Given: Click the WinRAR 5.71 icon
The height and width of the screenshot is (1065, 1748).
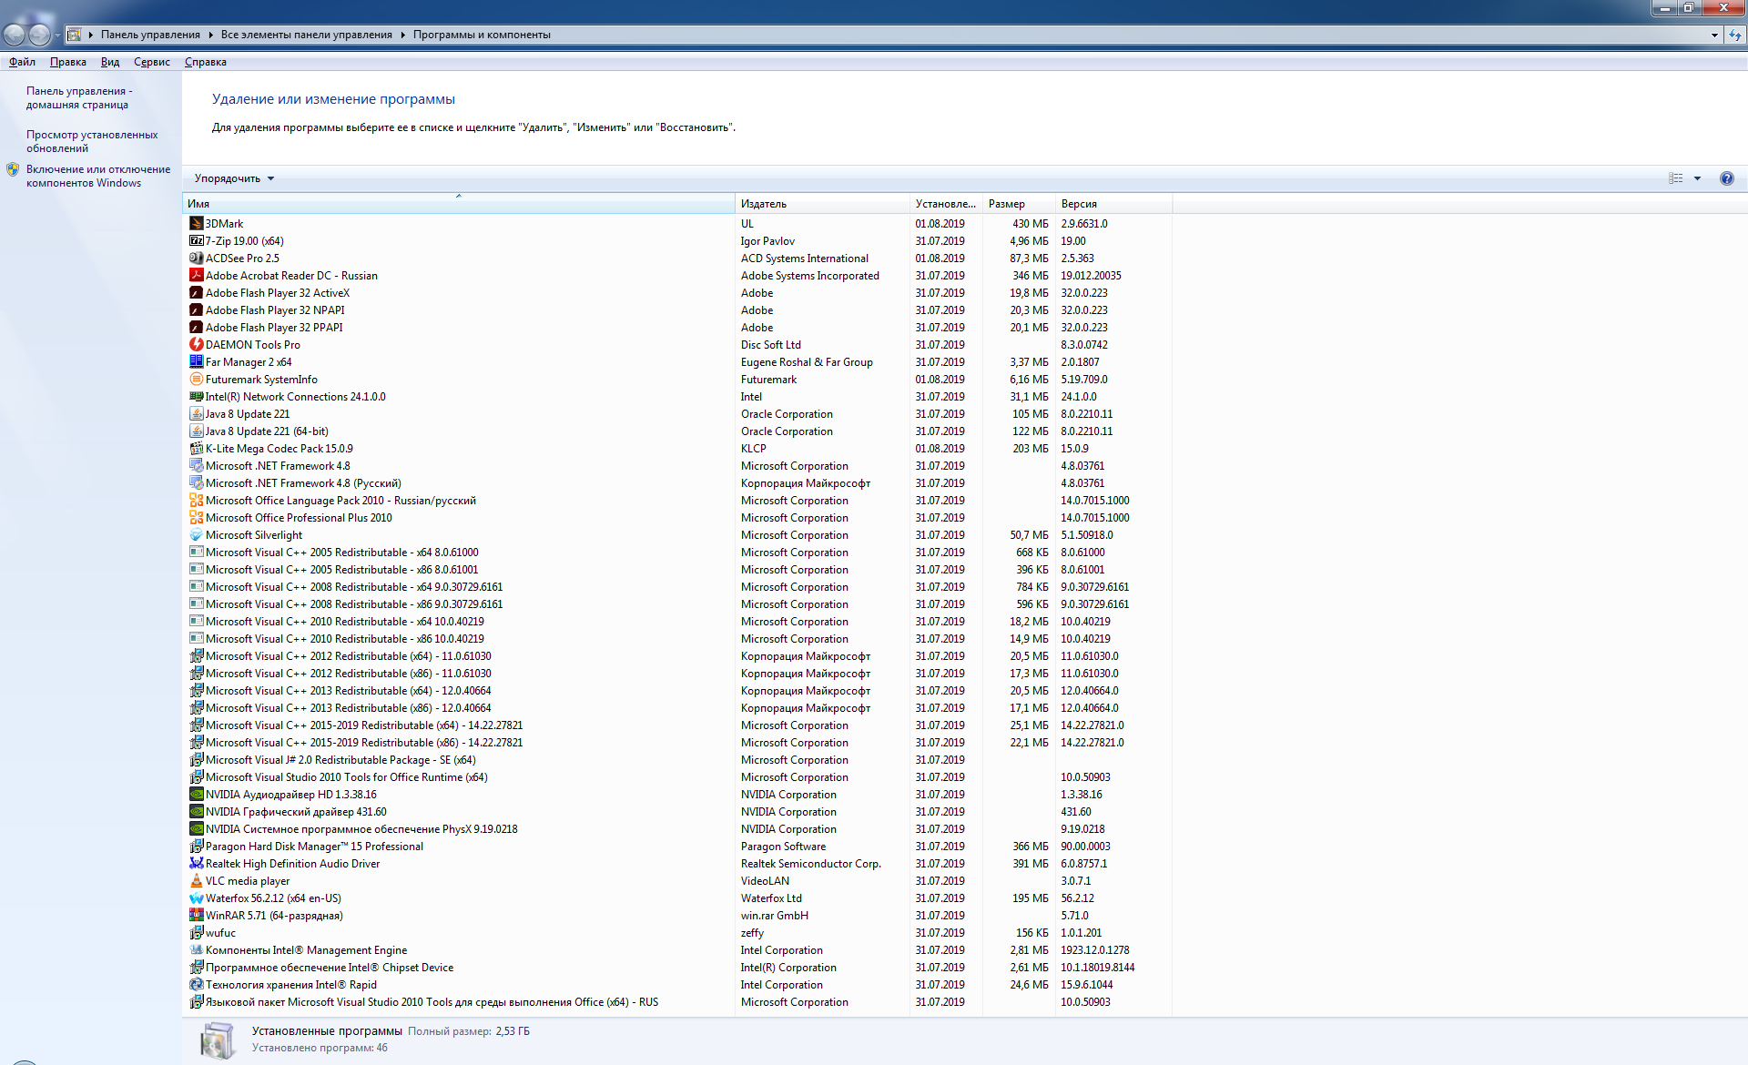Looking at the screenshot, I should (x=196, y=915).
